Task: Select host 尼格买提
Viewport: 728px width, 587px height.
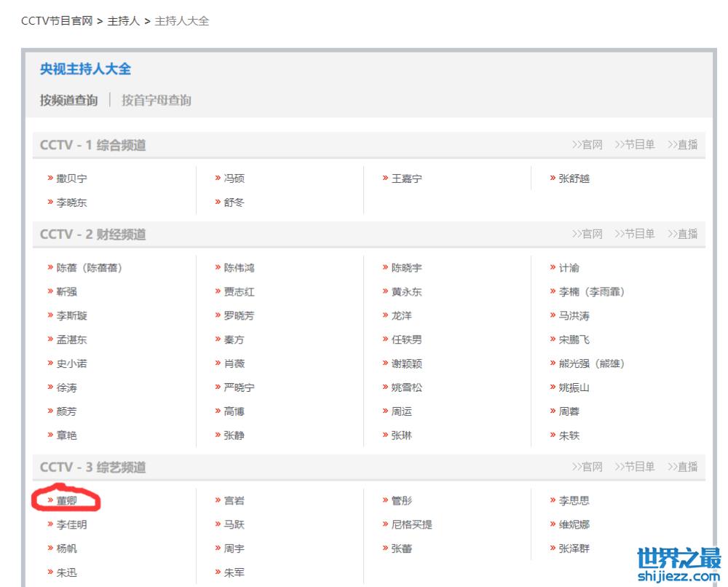Action: click(x=411, y=524)
